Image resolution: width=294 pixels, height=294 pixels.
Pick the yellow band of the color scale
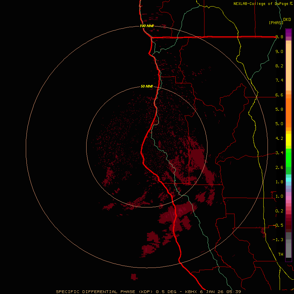pos(288,140)
